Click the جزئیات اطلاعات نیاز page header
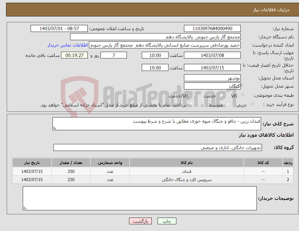The image size is (299, 231). tap(271, 10)
